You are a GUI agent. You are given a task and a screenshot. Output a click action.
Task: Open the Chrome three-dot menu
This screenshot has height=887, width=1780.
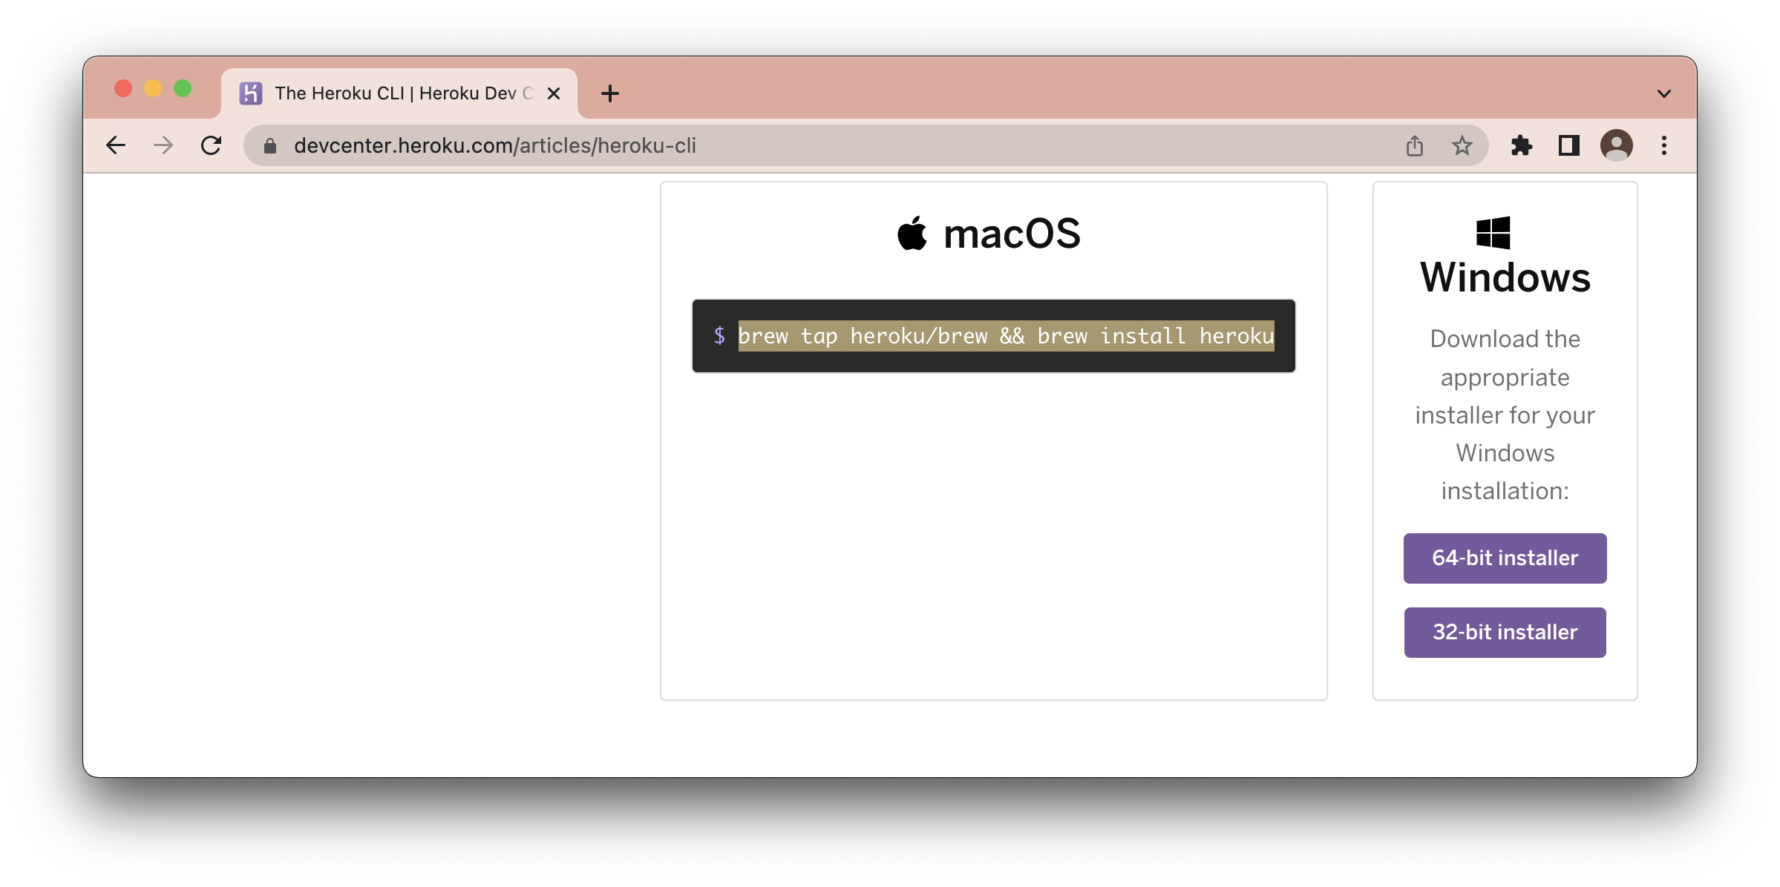click(1664, 145)
